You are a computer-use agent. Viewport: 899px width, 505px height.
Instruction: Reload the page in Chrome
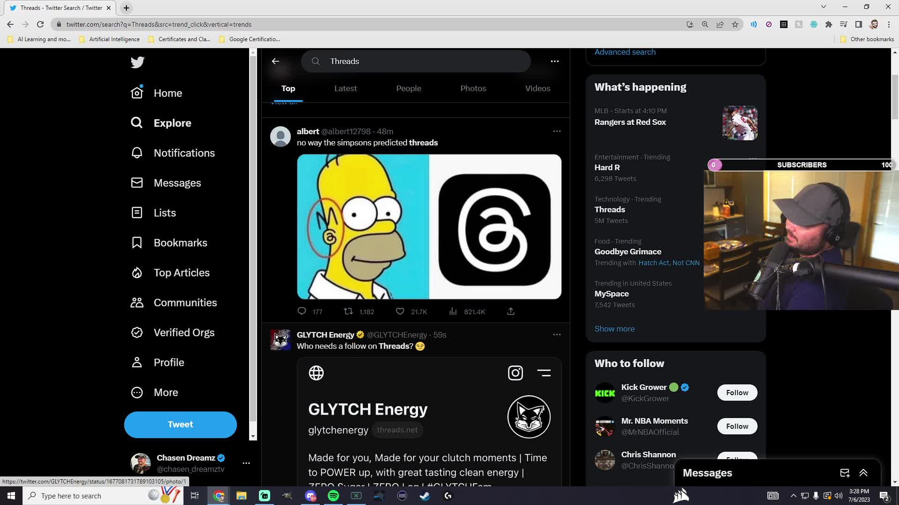click(40, 24)
